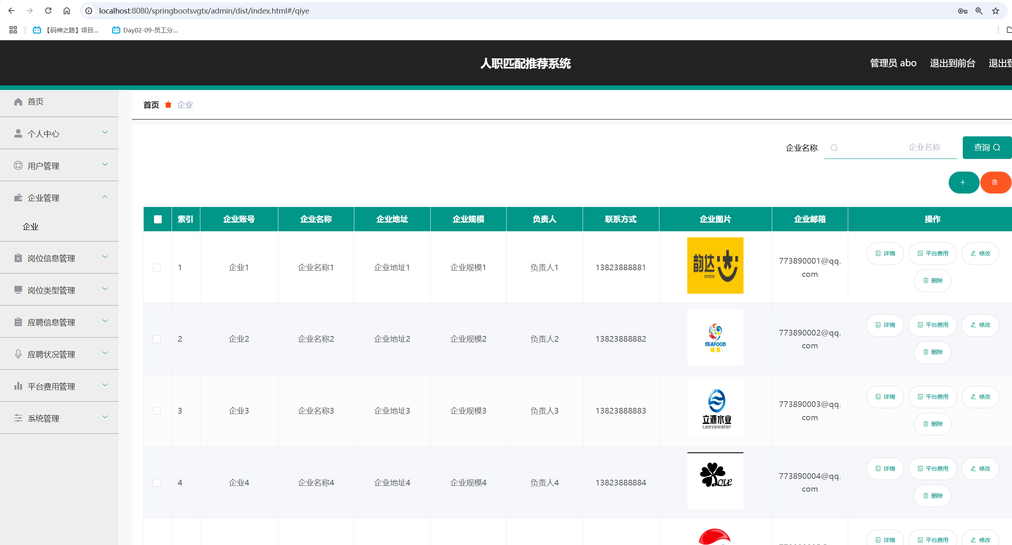Reload the page with the refresh icon
The width and height of the screenshot is (1012, 545).
tap(48, 11)
